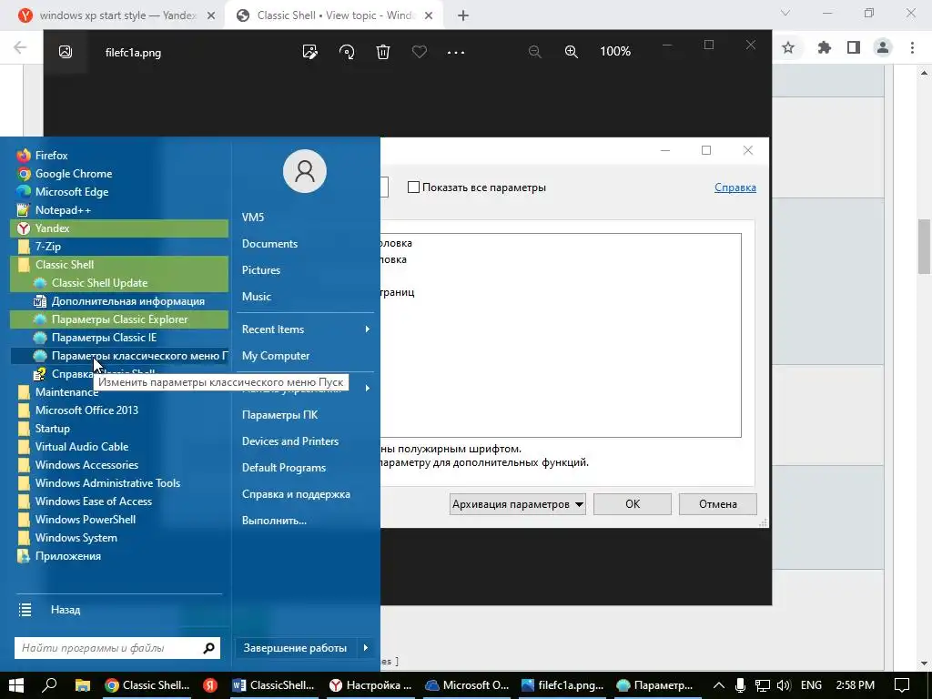The width and height of the screenshot is (932, 699).
Task: Enable Показать все параметры checkbox
Action: pos(414,187)
